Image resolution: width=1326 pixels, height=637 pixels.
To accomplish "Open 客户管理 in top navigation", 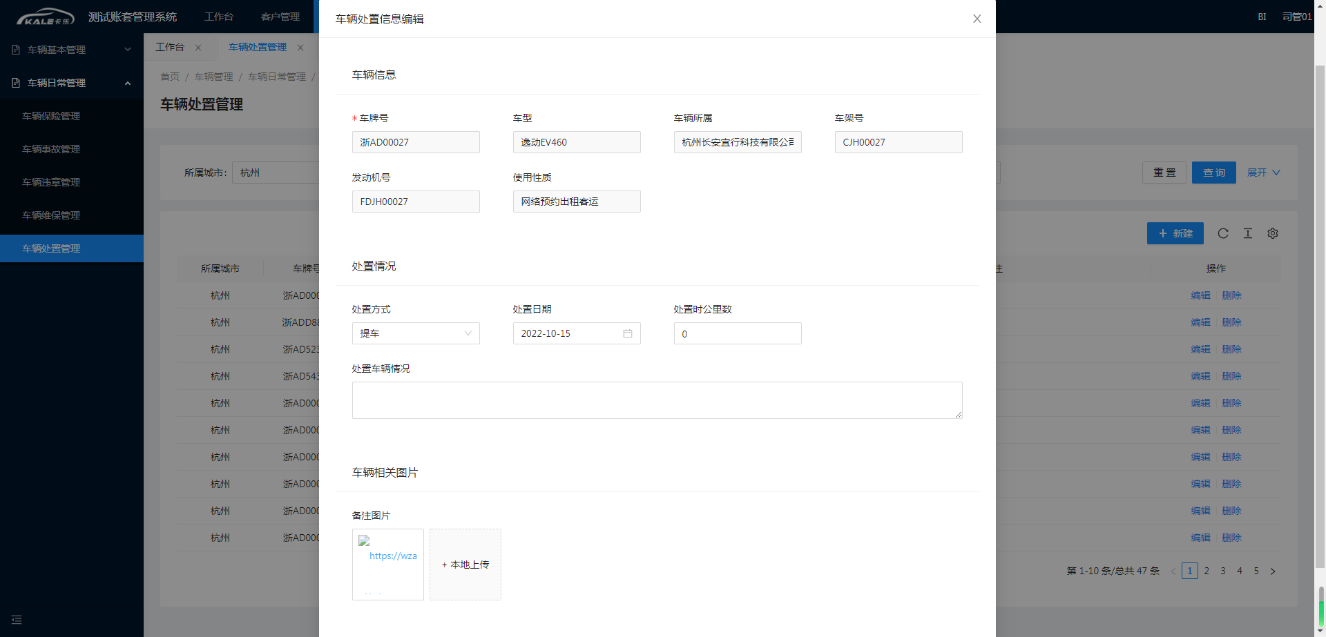I will click(x=280, y=17).
